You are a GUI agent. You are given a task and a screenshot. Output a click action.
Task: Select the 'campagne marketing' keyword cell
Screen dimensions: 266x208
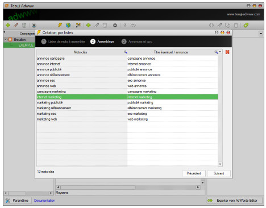pos(82,91)
